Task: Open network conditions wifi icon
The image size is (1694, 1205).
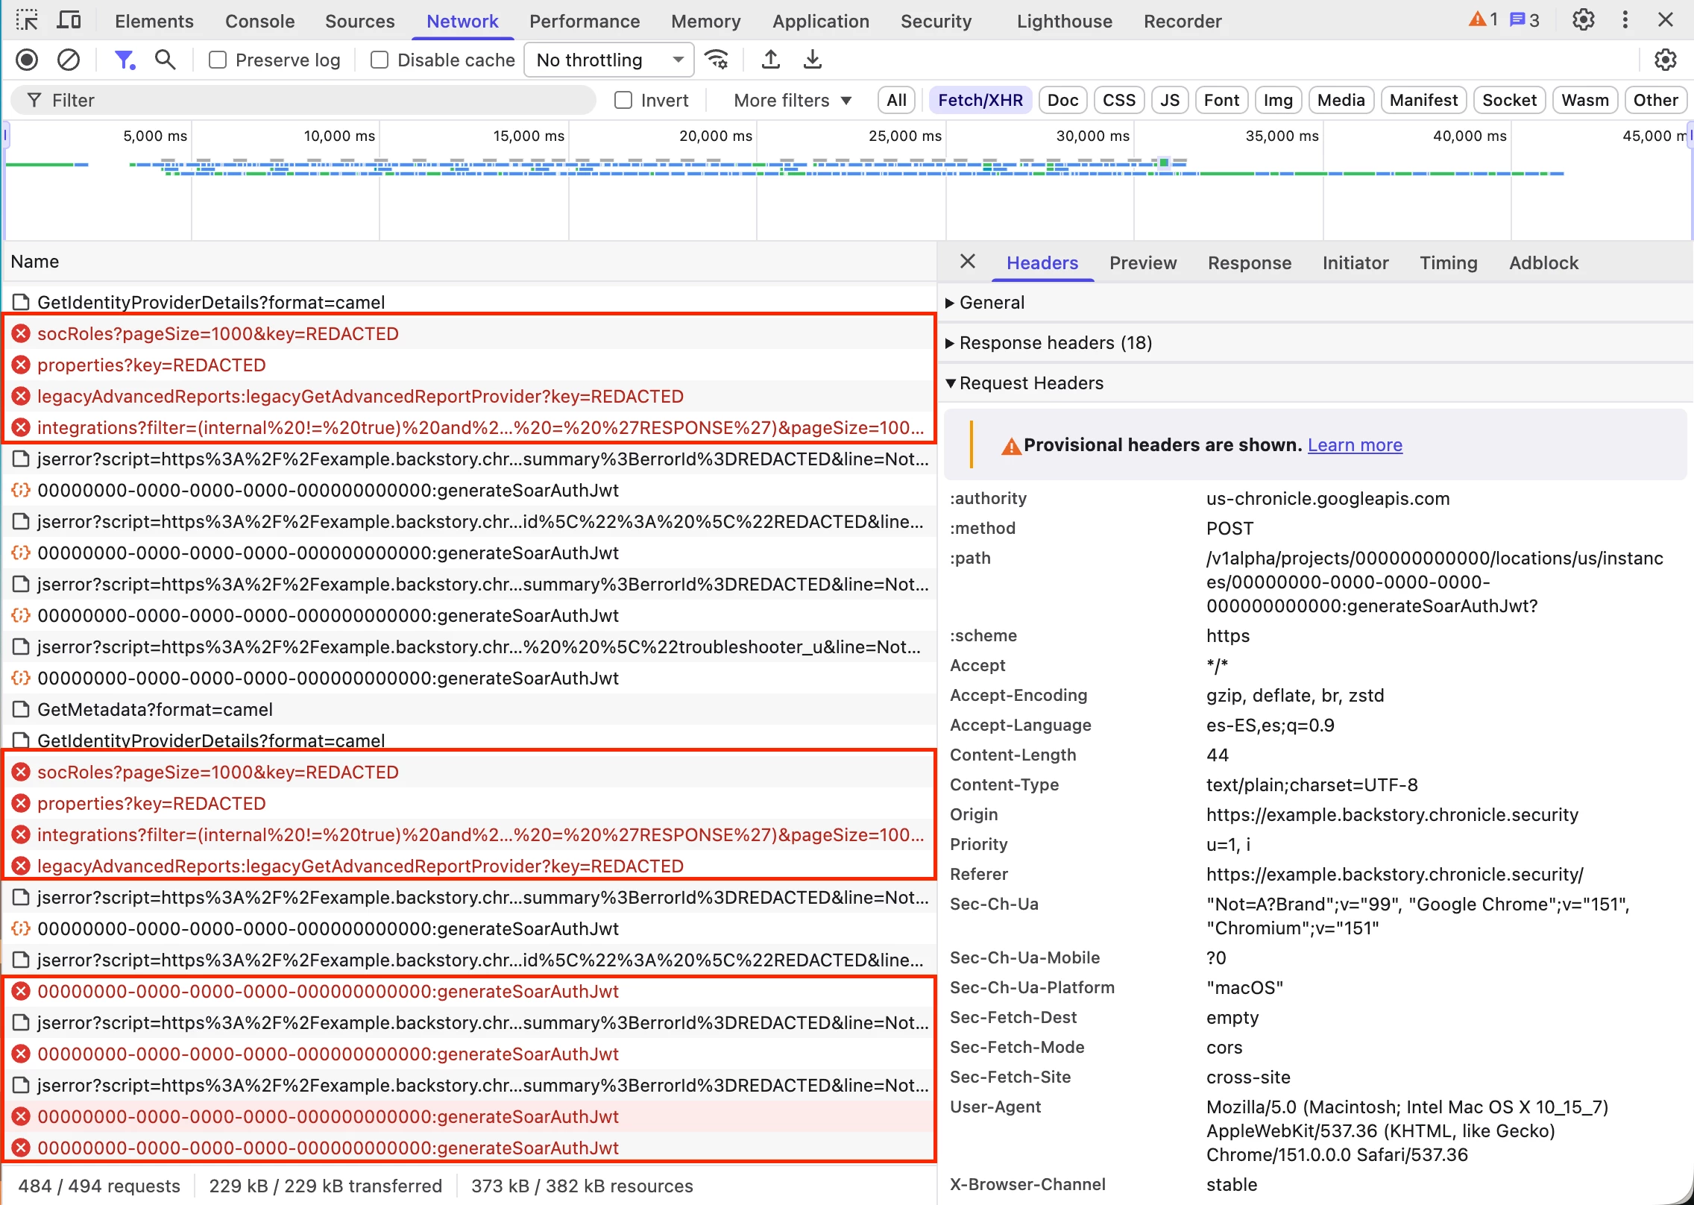Action: 717,60
